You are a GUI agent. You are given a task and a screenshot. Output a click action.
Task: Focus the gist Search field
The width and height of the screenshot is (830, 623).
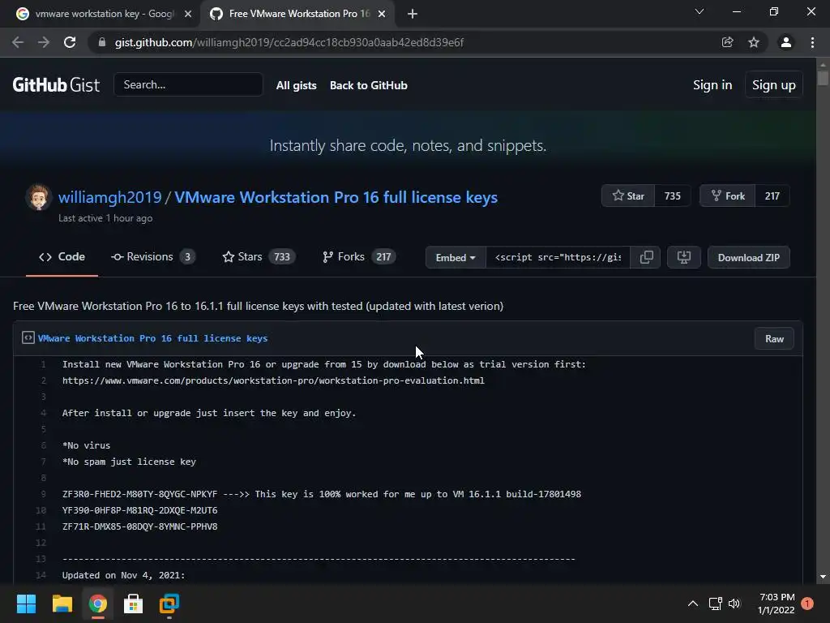[188, 84]
